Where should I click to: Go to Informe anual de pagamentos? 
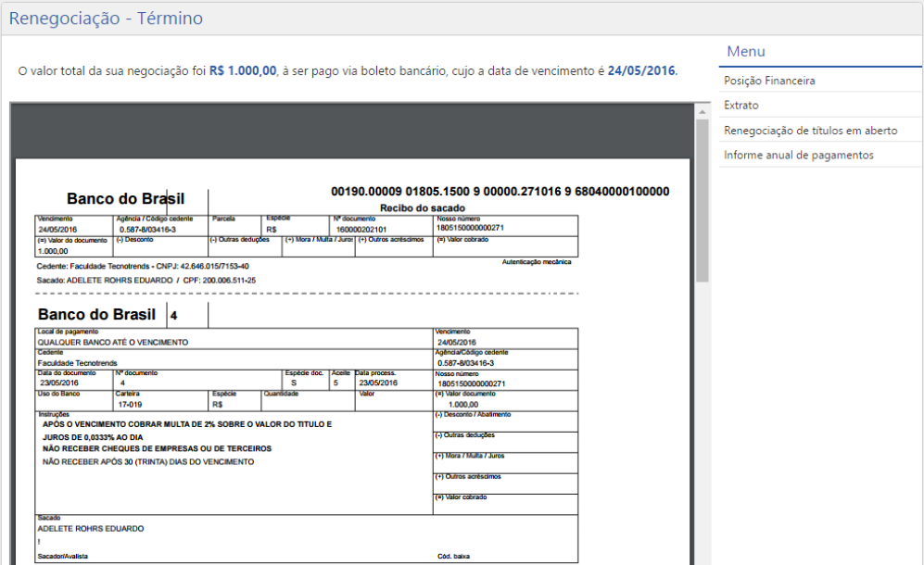798,155
